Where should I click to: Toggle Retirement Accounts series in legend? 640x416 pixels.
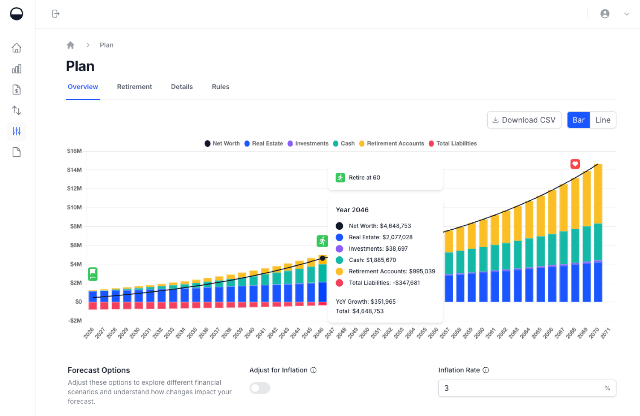392,144
